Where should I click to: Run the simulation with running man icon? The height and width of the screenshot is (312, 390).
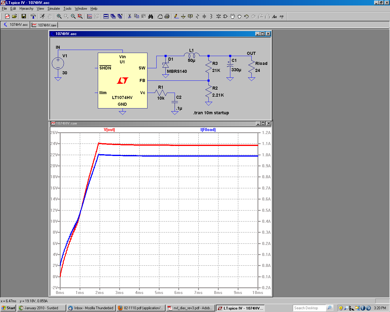coord(43,16)
